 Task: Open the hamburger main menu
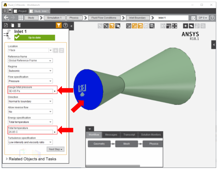click(x=4, y=11)
